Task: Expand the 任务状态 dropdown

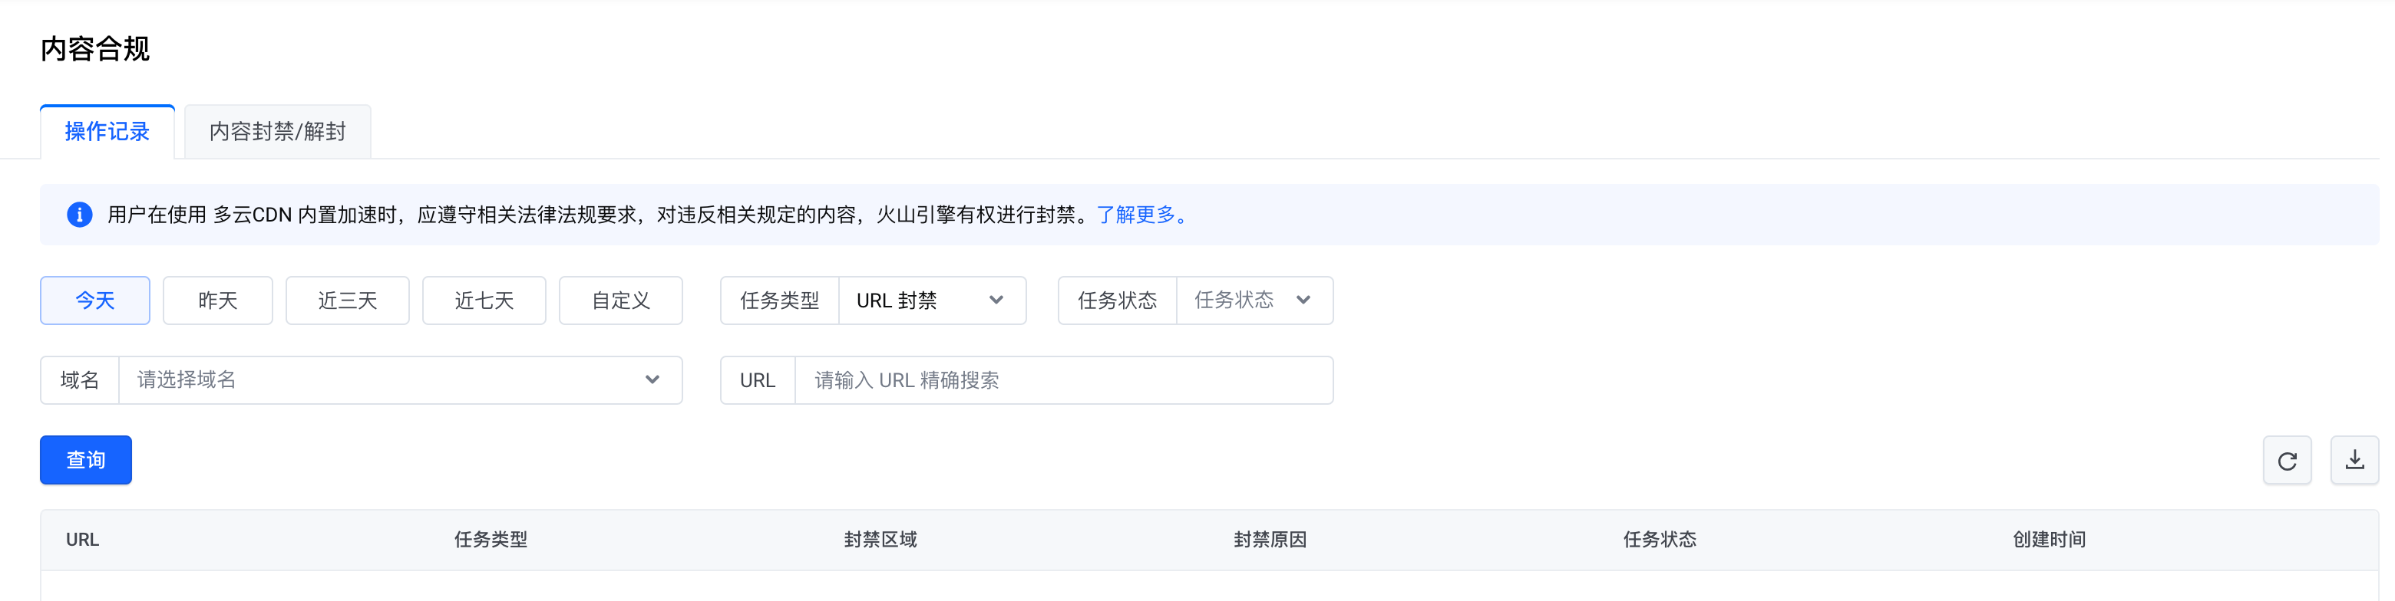Action: click(x=1254, y=300)
